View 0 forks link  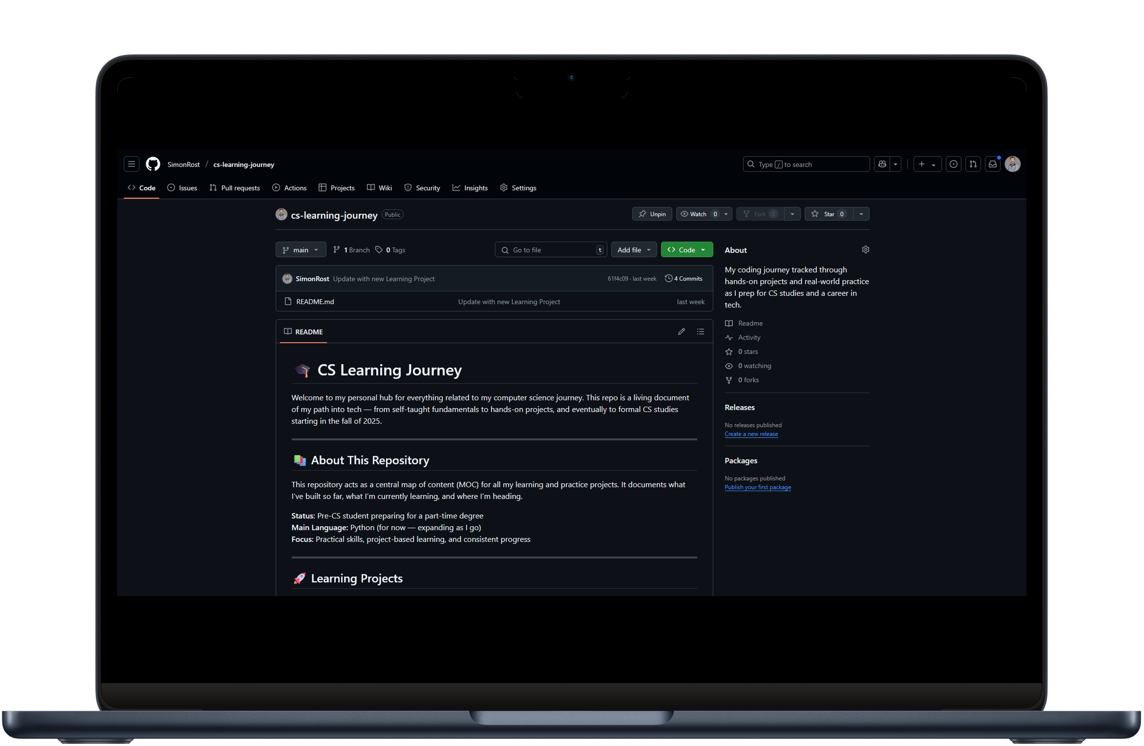(742, 380)
